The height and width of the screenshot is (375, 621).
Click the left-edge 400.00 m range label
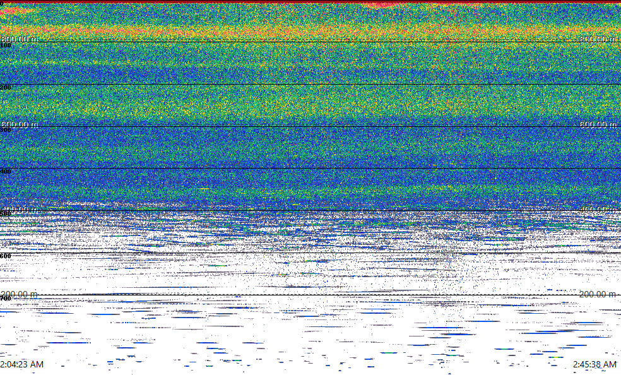(x=19, y=209)
